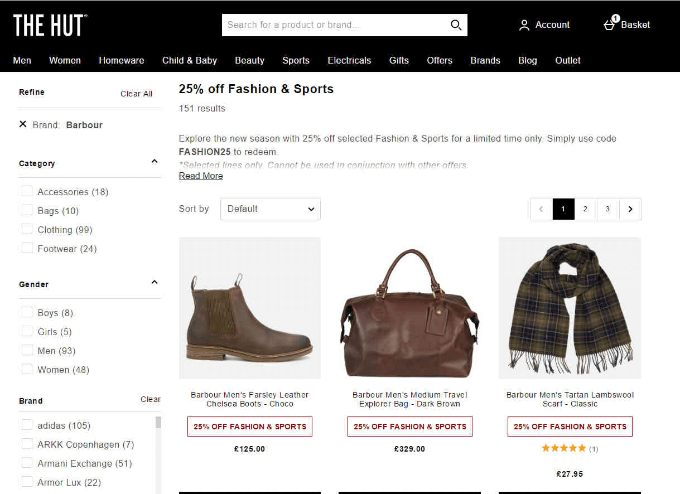Click the Chelsea boot product image
The height and width of the screenshot is (494, 680).
click(250, 308)
